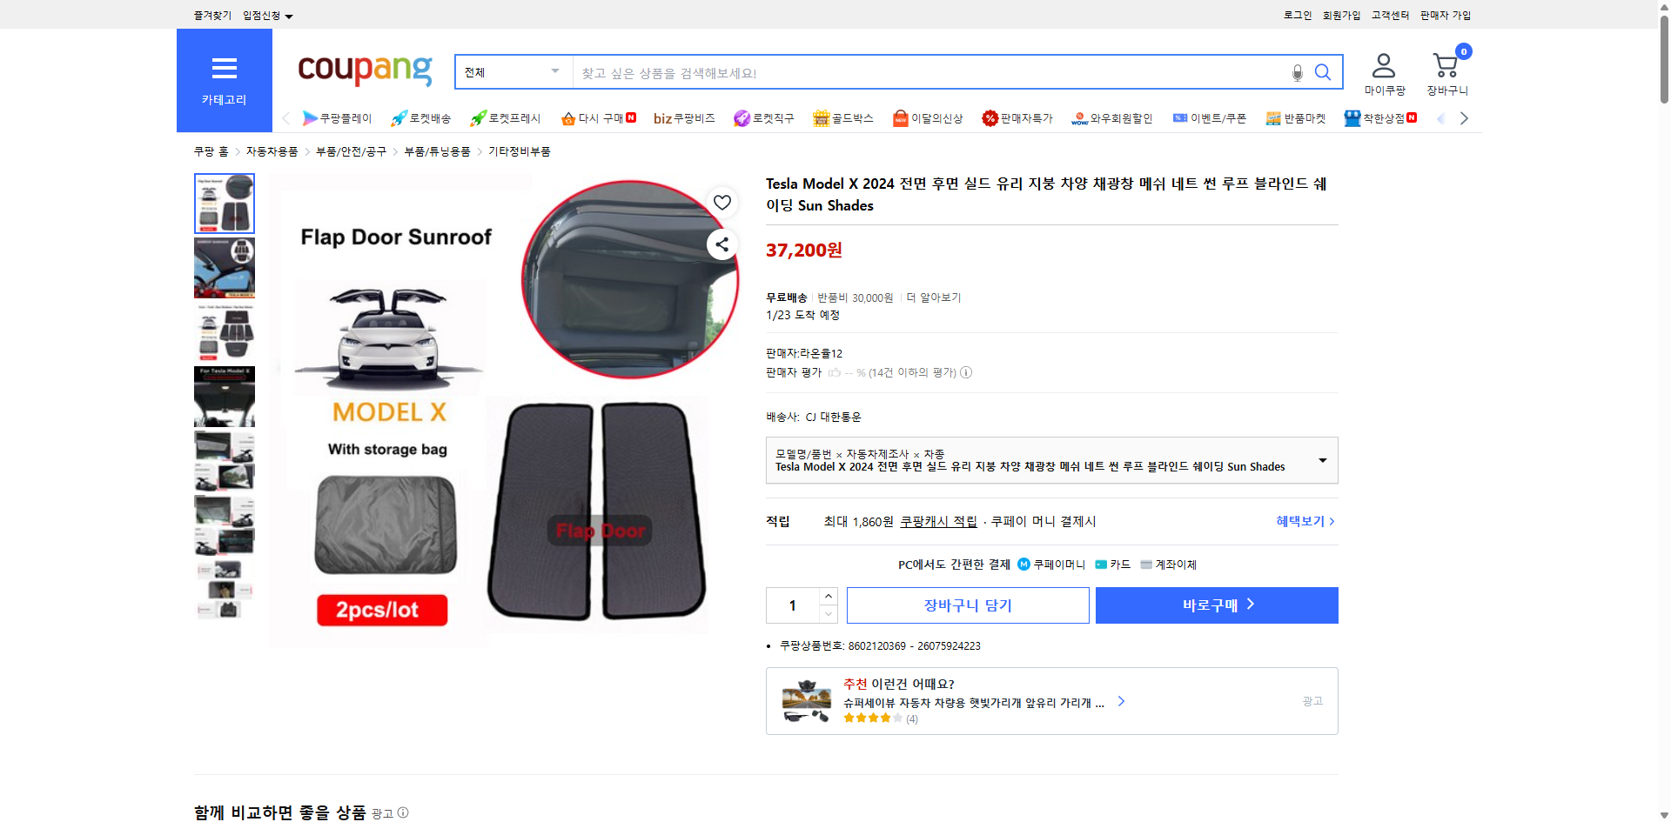Select the first product gallery thumbnail

coord(224,203)
